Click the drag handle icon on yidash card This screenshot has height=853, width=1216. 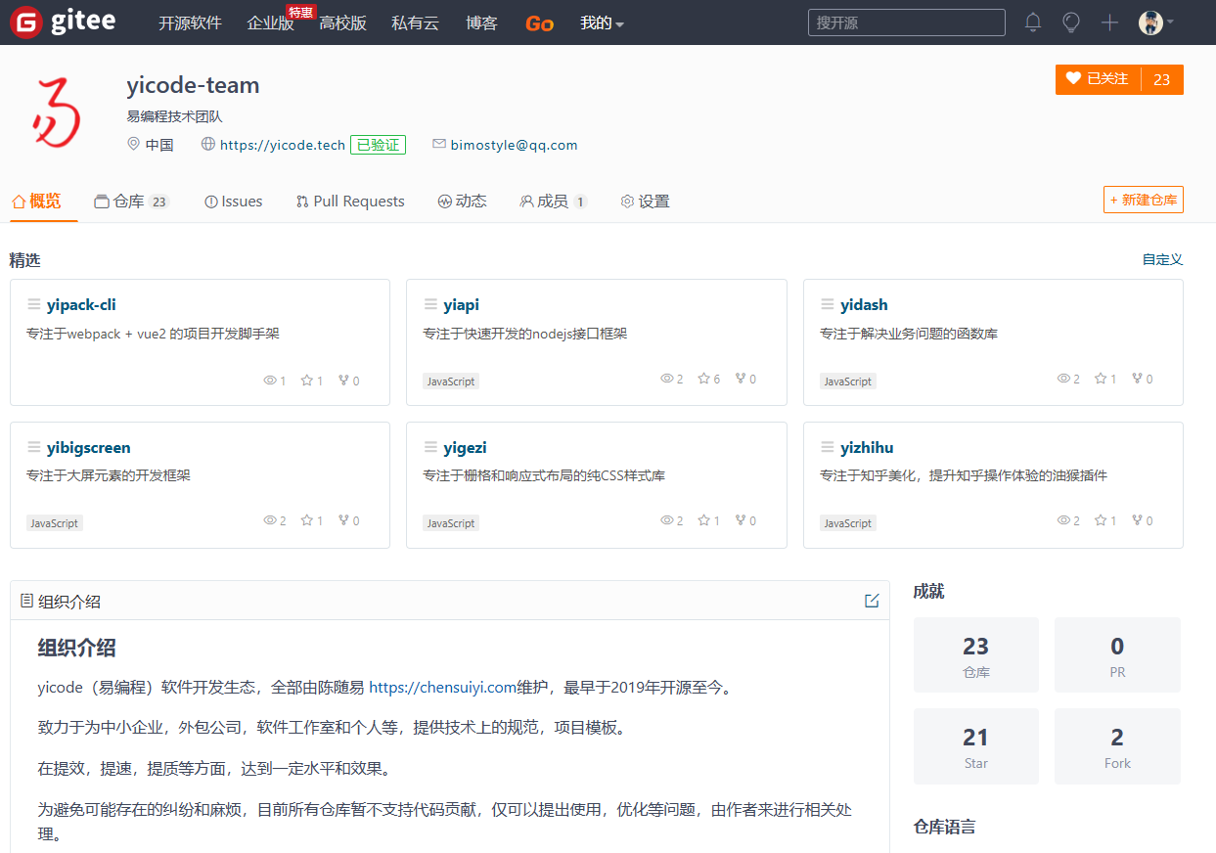tap(828, 304)
